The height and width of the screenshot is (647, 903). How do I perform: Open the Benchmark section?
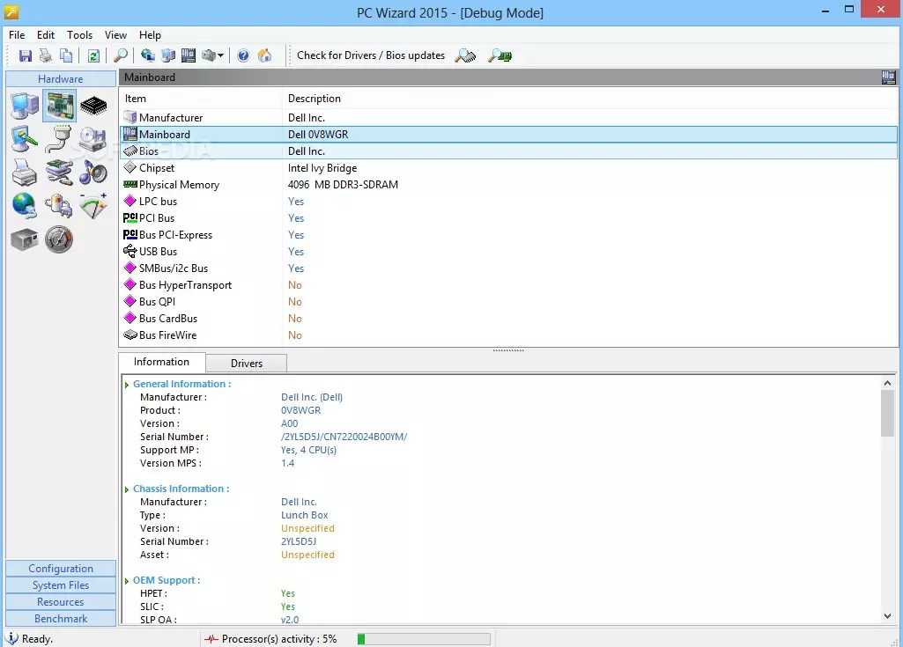pos(61,619)
